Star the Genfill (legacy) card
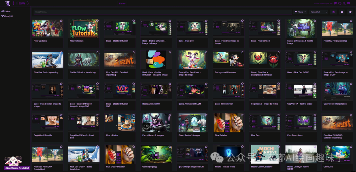This screenshot has width=356, height=172. pos(170,147)
